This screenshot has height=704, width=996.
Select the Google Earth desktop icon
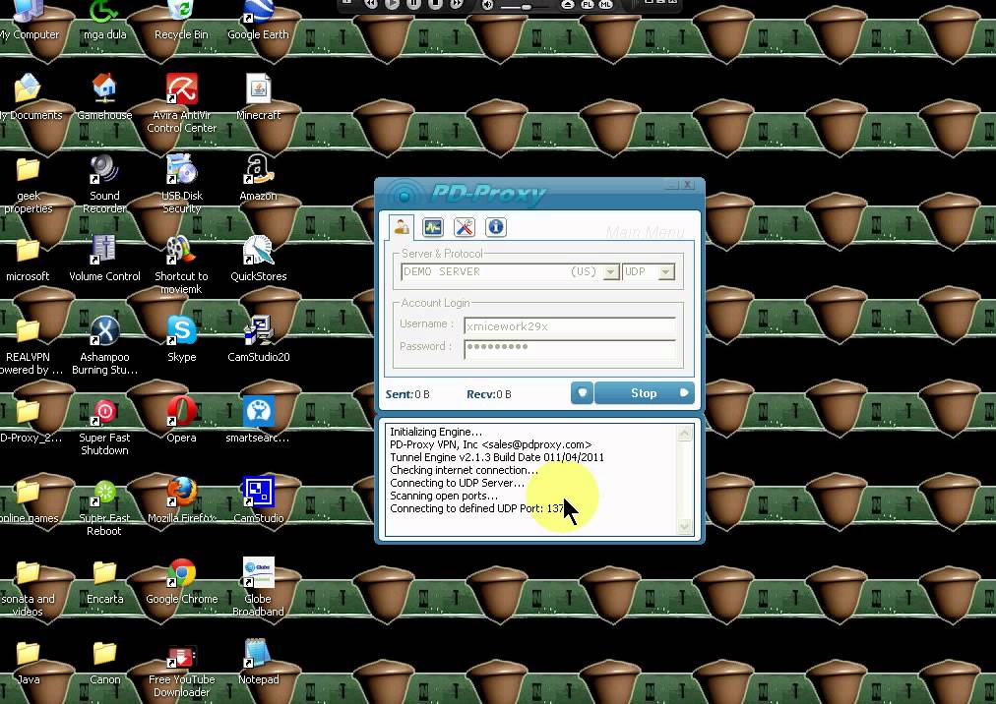258,21
